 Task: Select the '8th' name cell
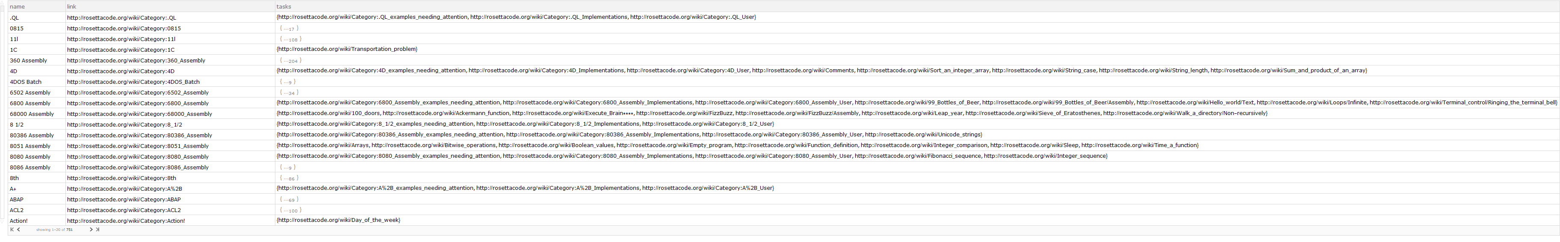(36, 178)
